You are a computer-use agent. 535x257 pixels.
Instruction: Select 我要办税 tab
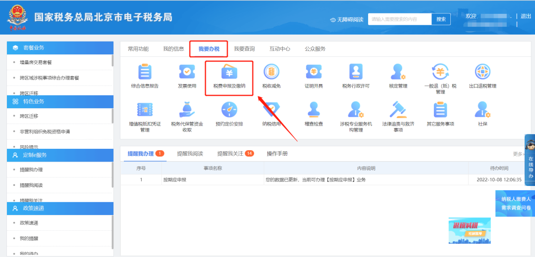209,49
